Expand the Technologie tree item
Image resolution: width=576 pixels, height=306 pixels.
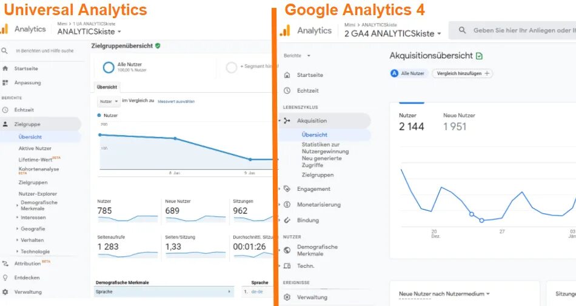click(17, 251)
